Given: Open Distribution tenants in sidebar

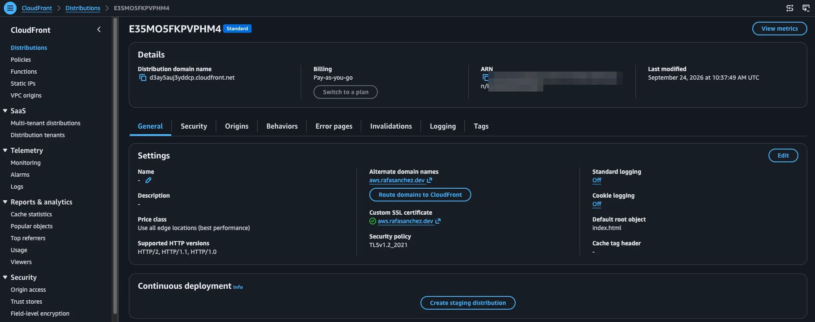Looking at the screenshot, I should point(38,135).
